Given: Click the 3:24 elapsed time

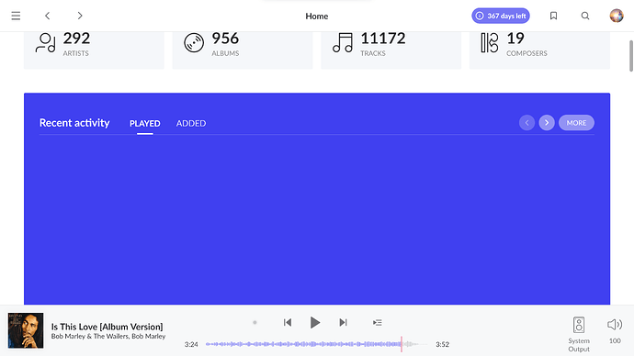Looking at the screenshot, I should [191, 344].
